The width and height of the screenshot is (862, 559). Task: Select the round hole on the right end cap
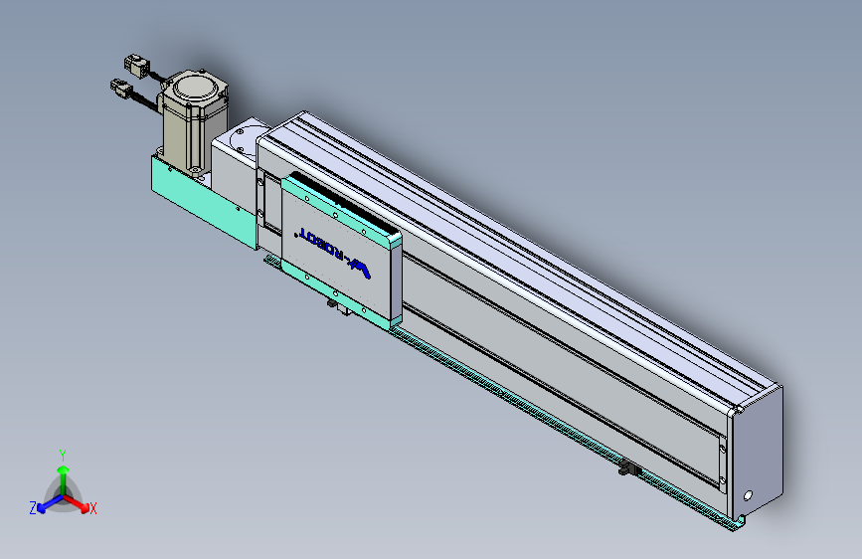click(x=748, y=495)
